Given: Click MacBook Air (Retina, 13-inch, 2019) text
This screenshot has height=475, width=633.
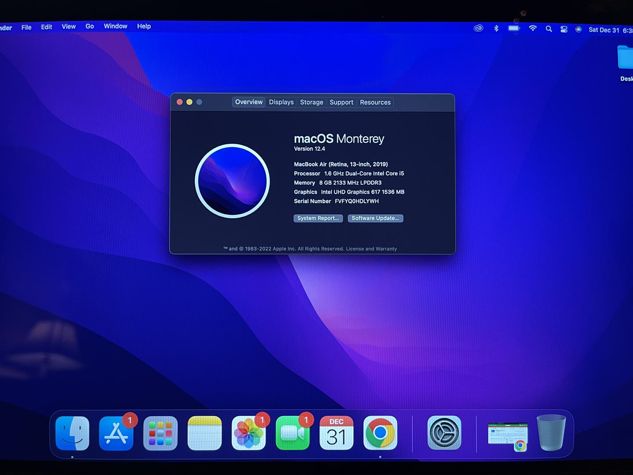Looking at the screenshot, I should pos(341,164).
